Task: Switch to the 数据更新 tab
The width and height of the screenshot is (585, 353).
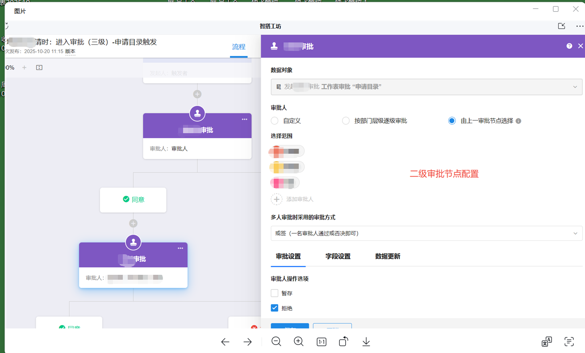Action: 388,256
